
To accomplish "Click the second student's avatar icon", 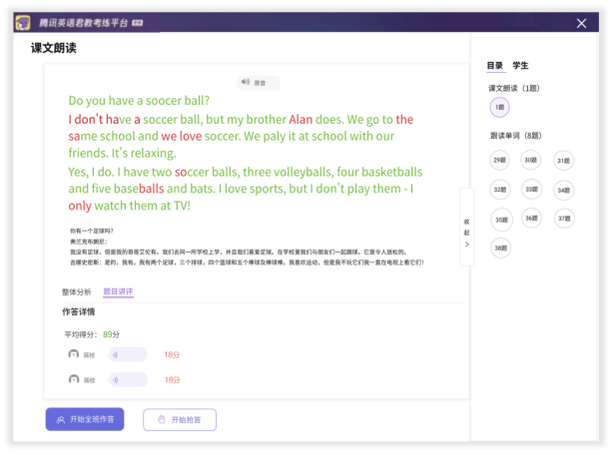I will pos(73,379).
